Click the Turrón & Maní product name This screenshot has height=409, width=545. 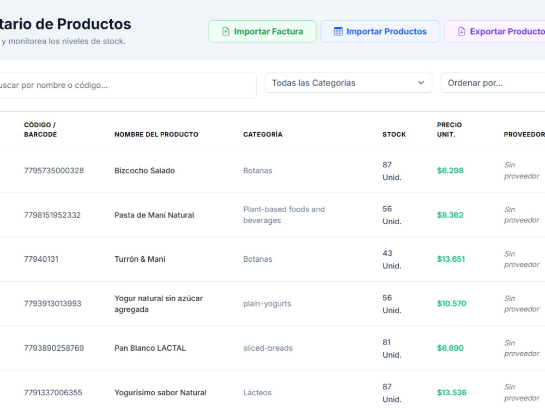point(140,259)
